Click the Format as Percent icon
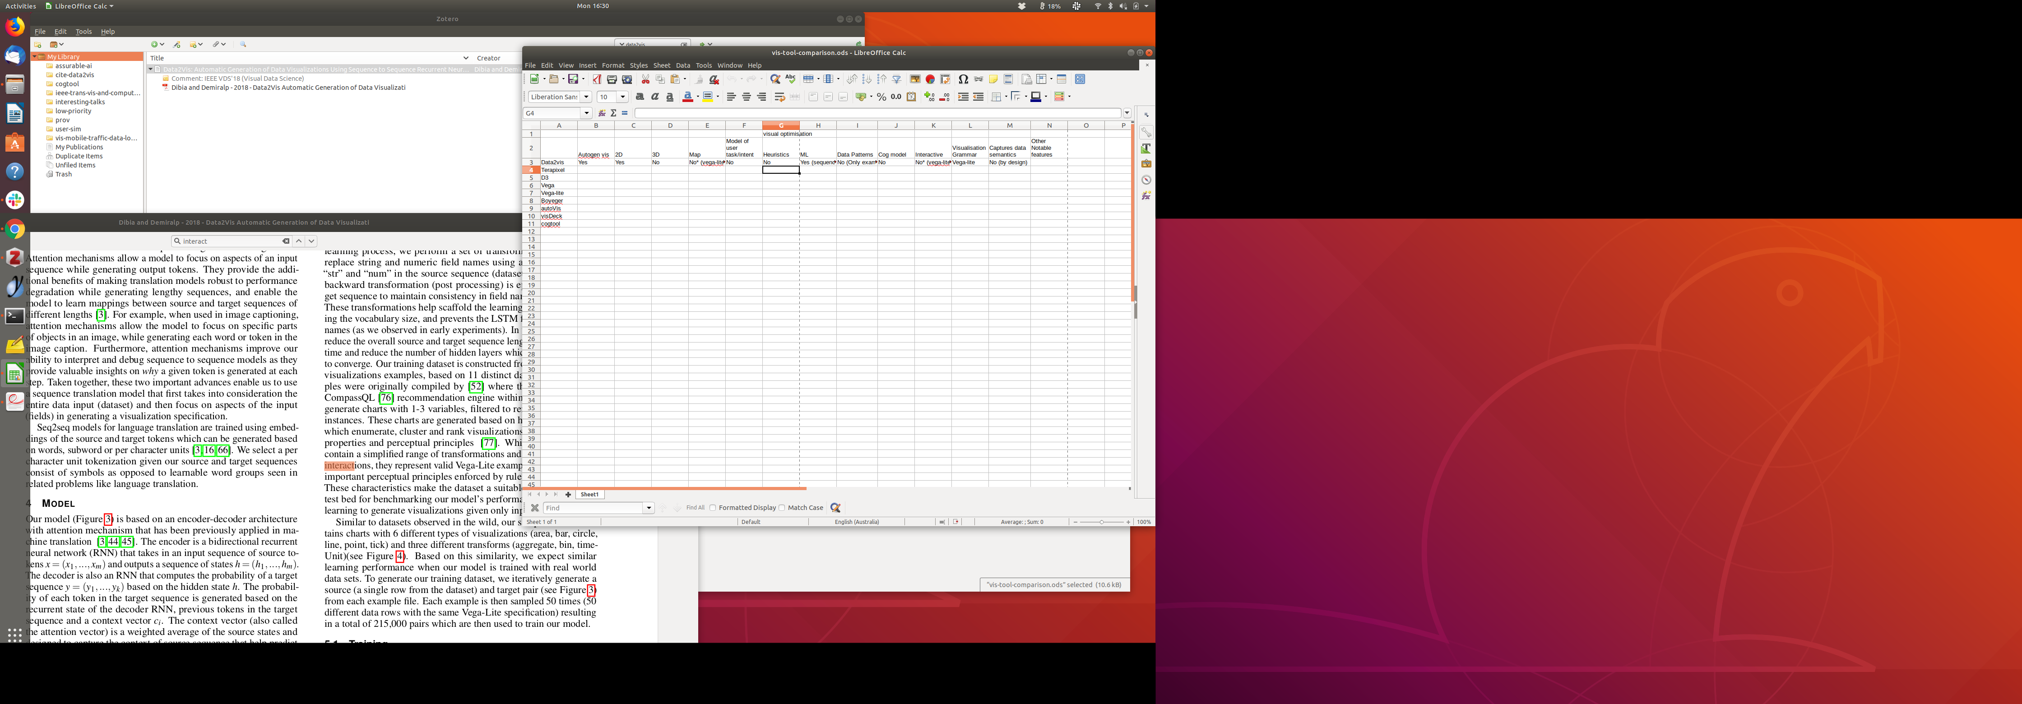Screen dimensions: 2022x704 [x=881, y=97]
